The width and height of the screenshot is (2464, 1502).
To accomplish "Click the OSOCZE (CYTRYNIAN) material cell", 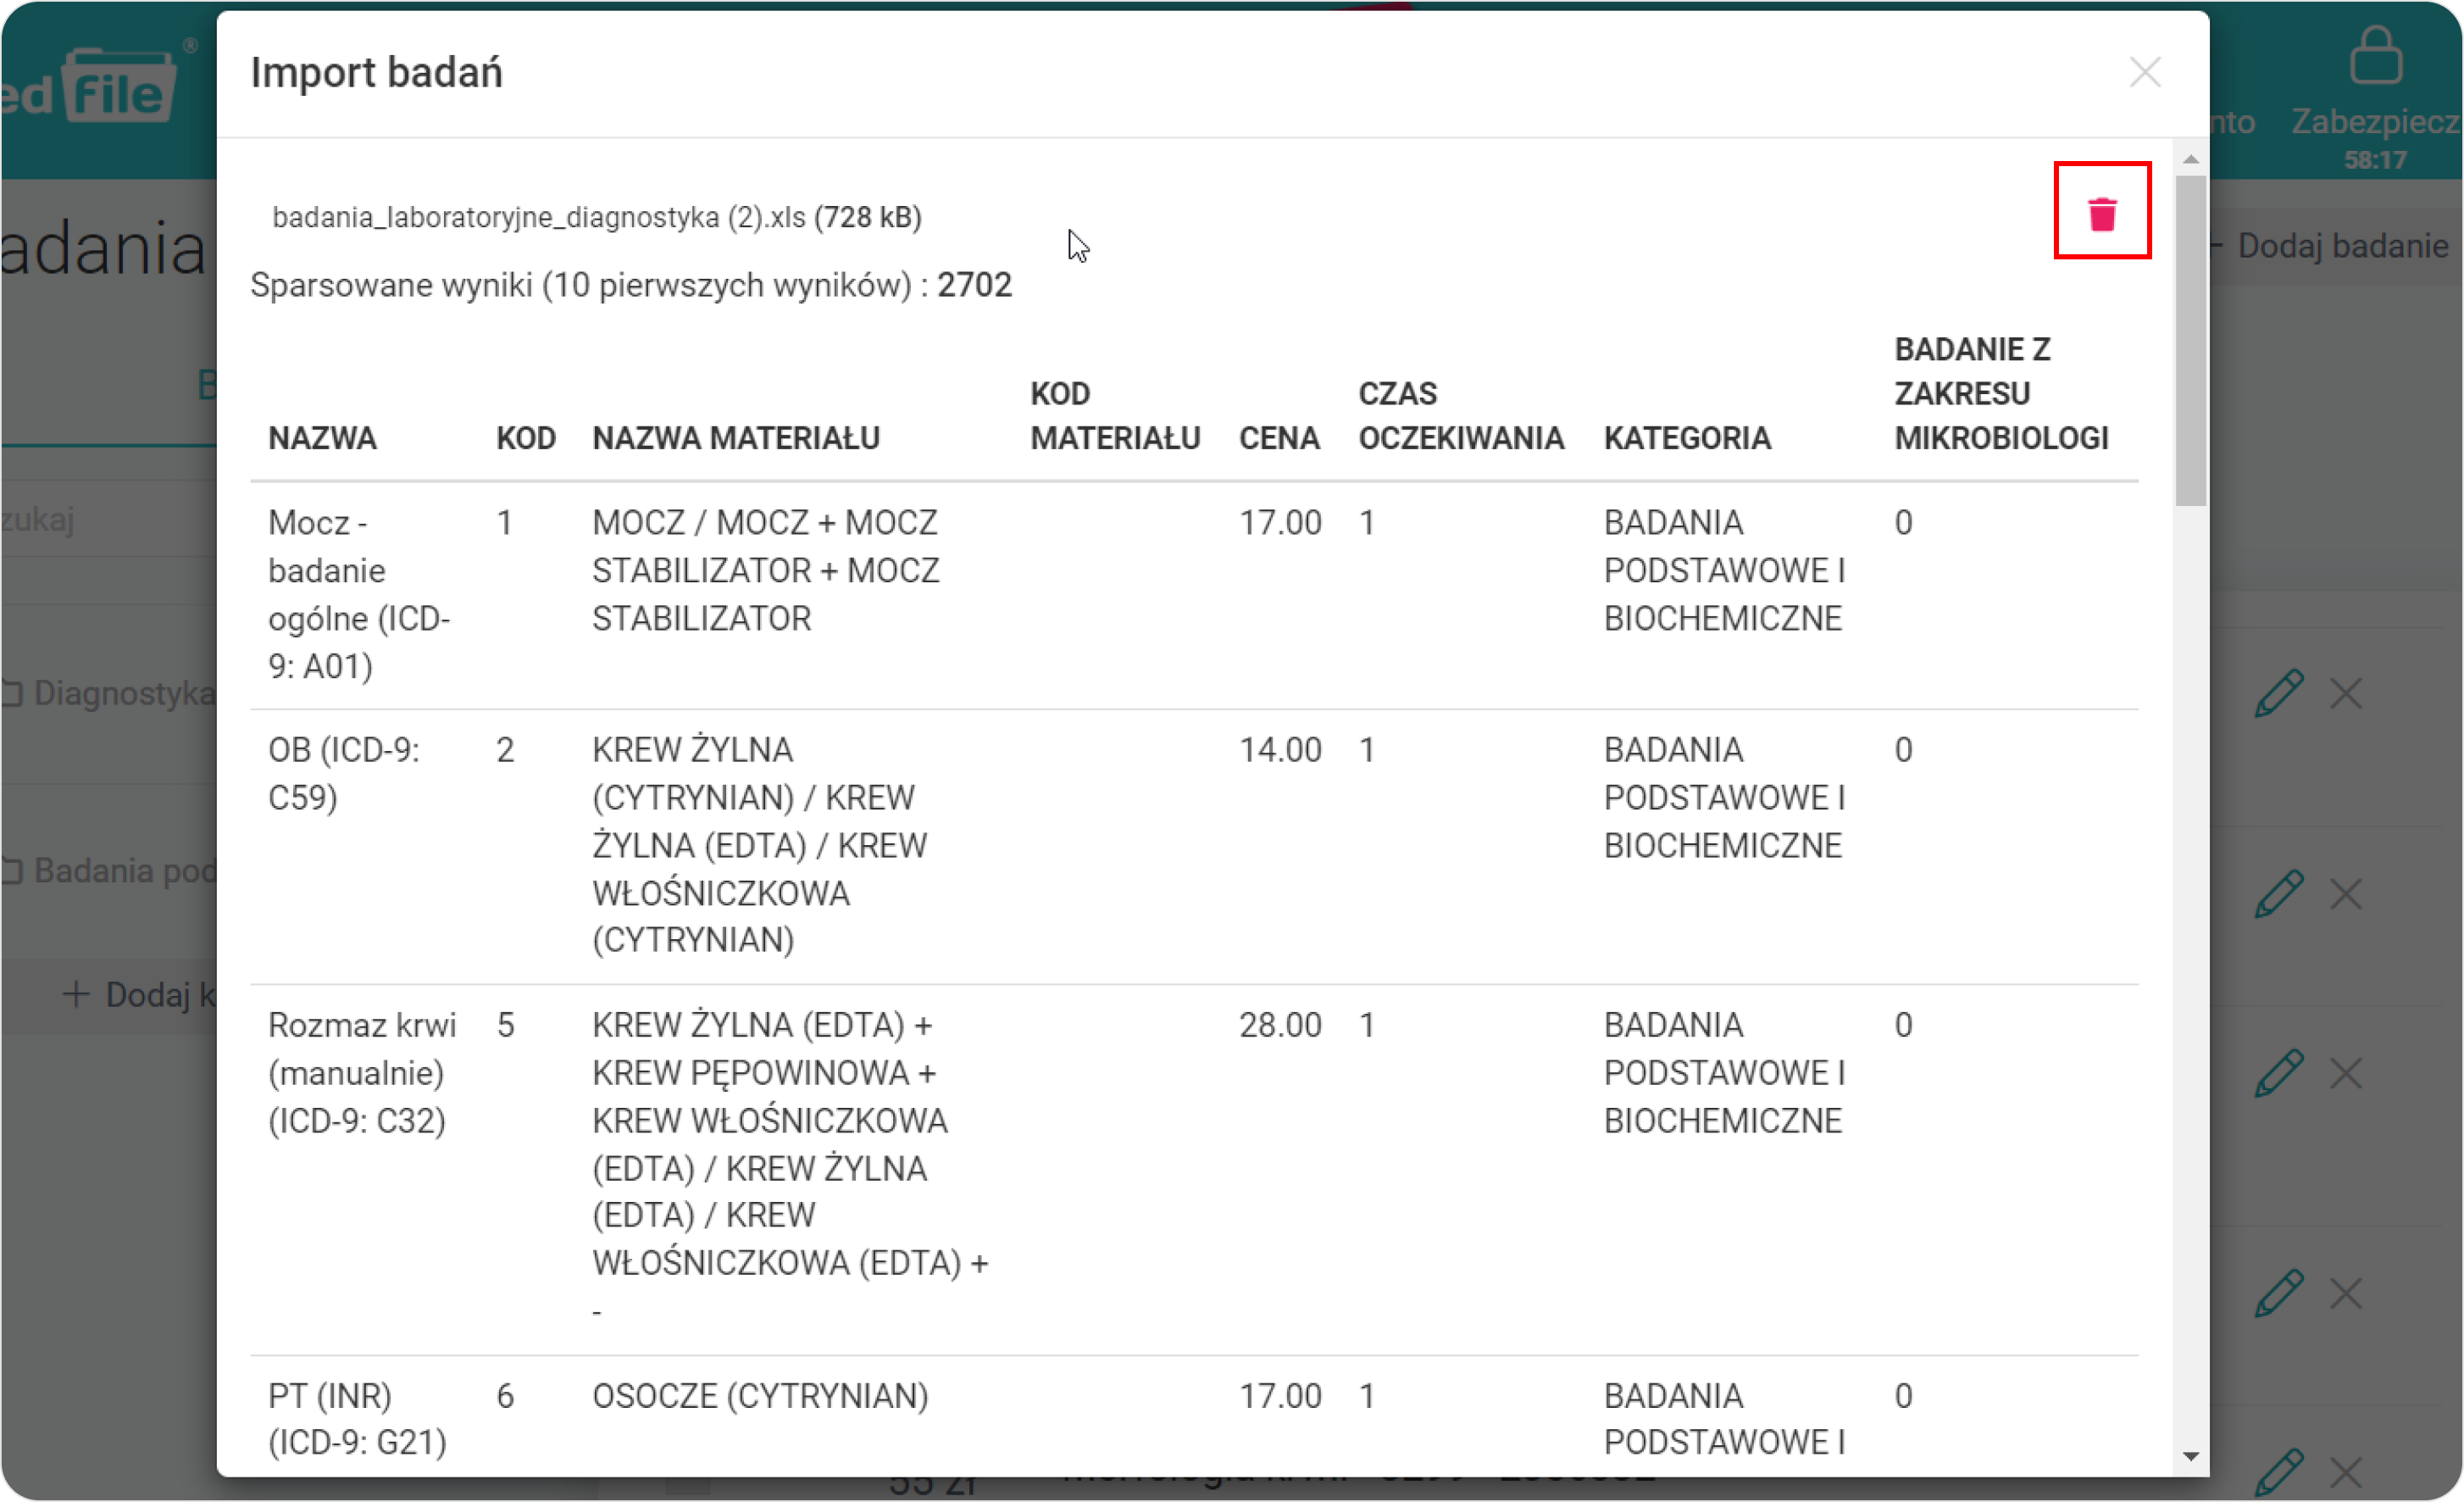I will pyautogui.click(x=760, y=1395).
